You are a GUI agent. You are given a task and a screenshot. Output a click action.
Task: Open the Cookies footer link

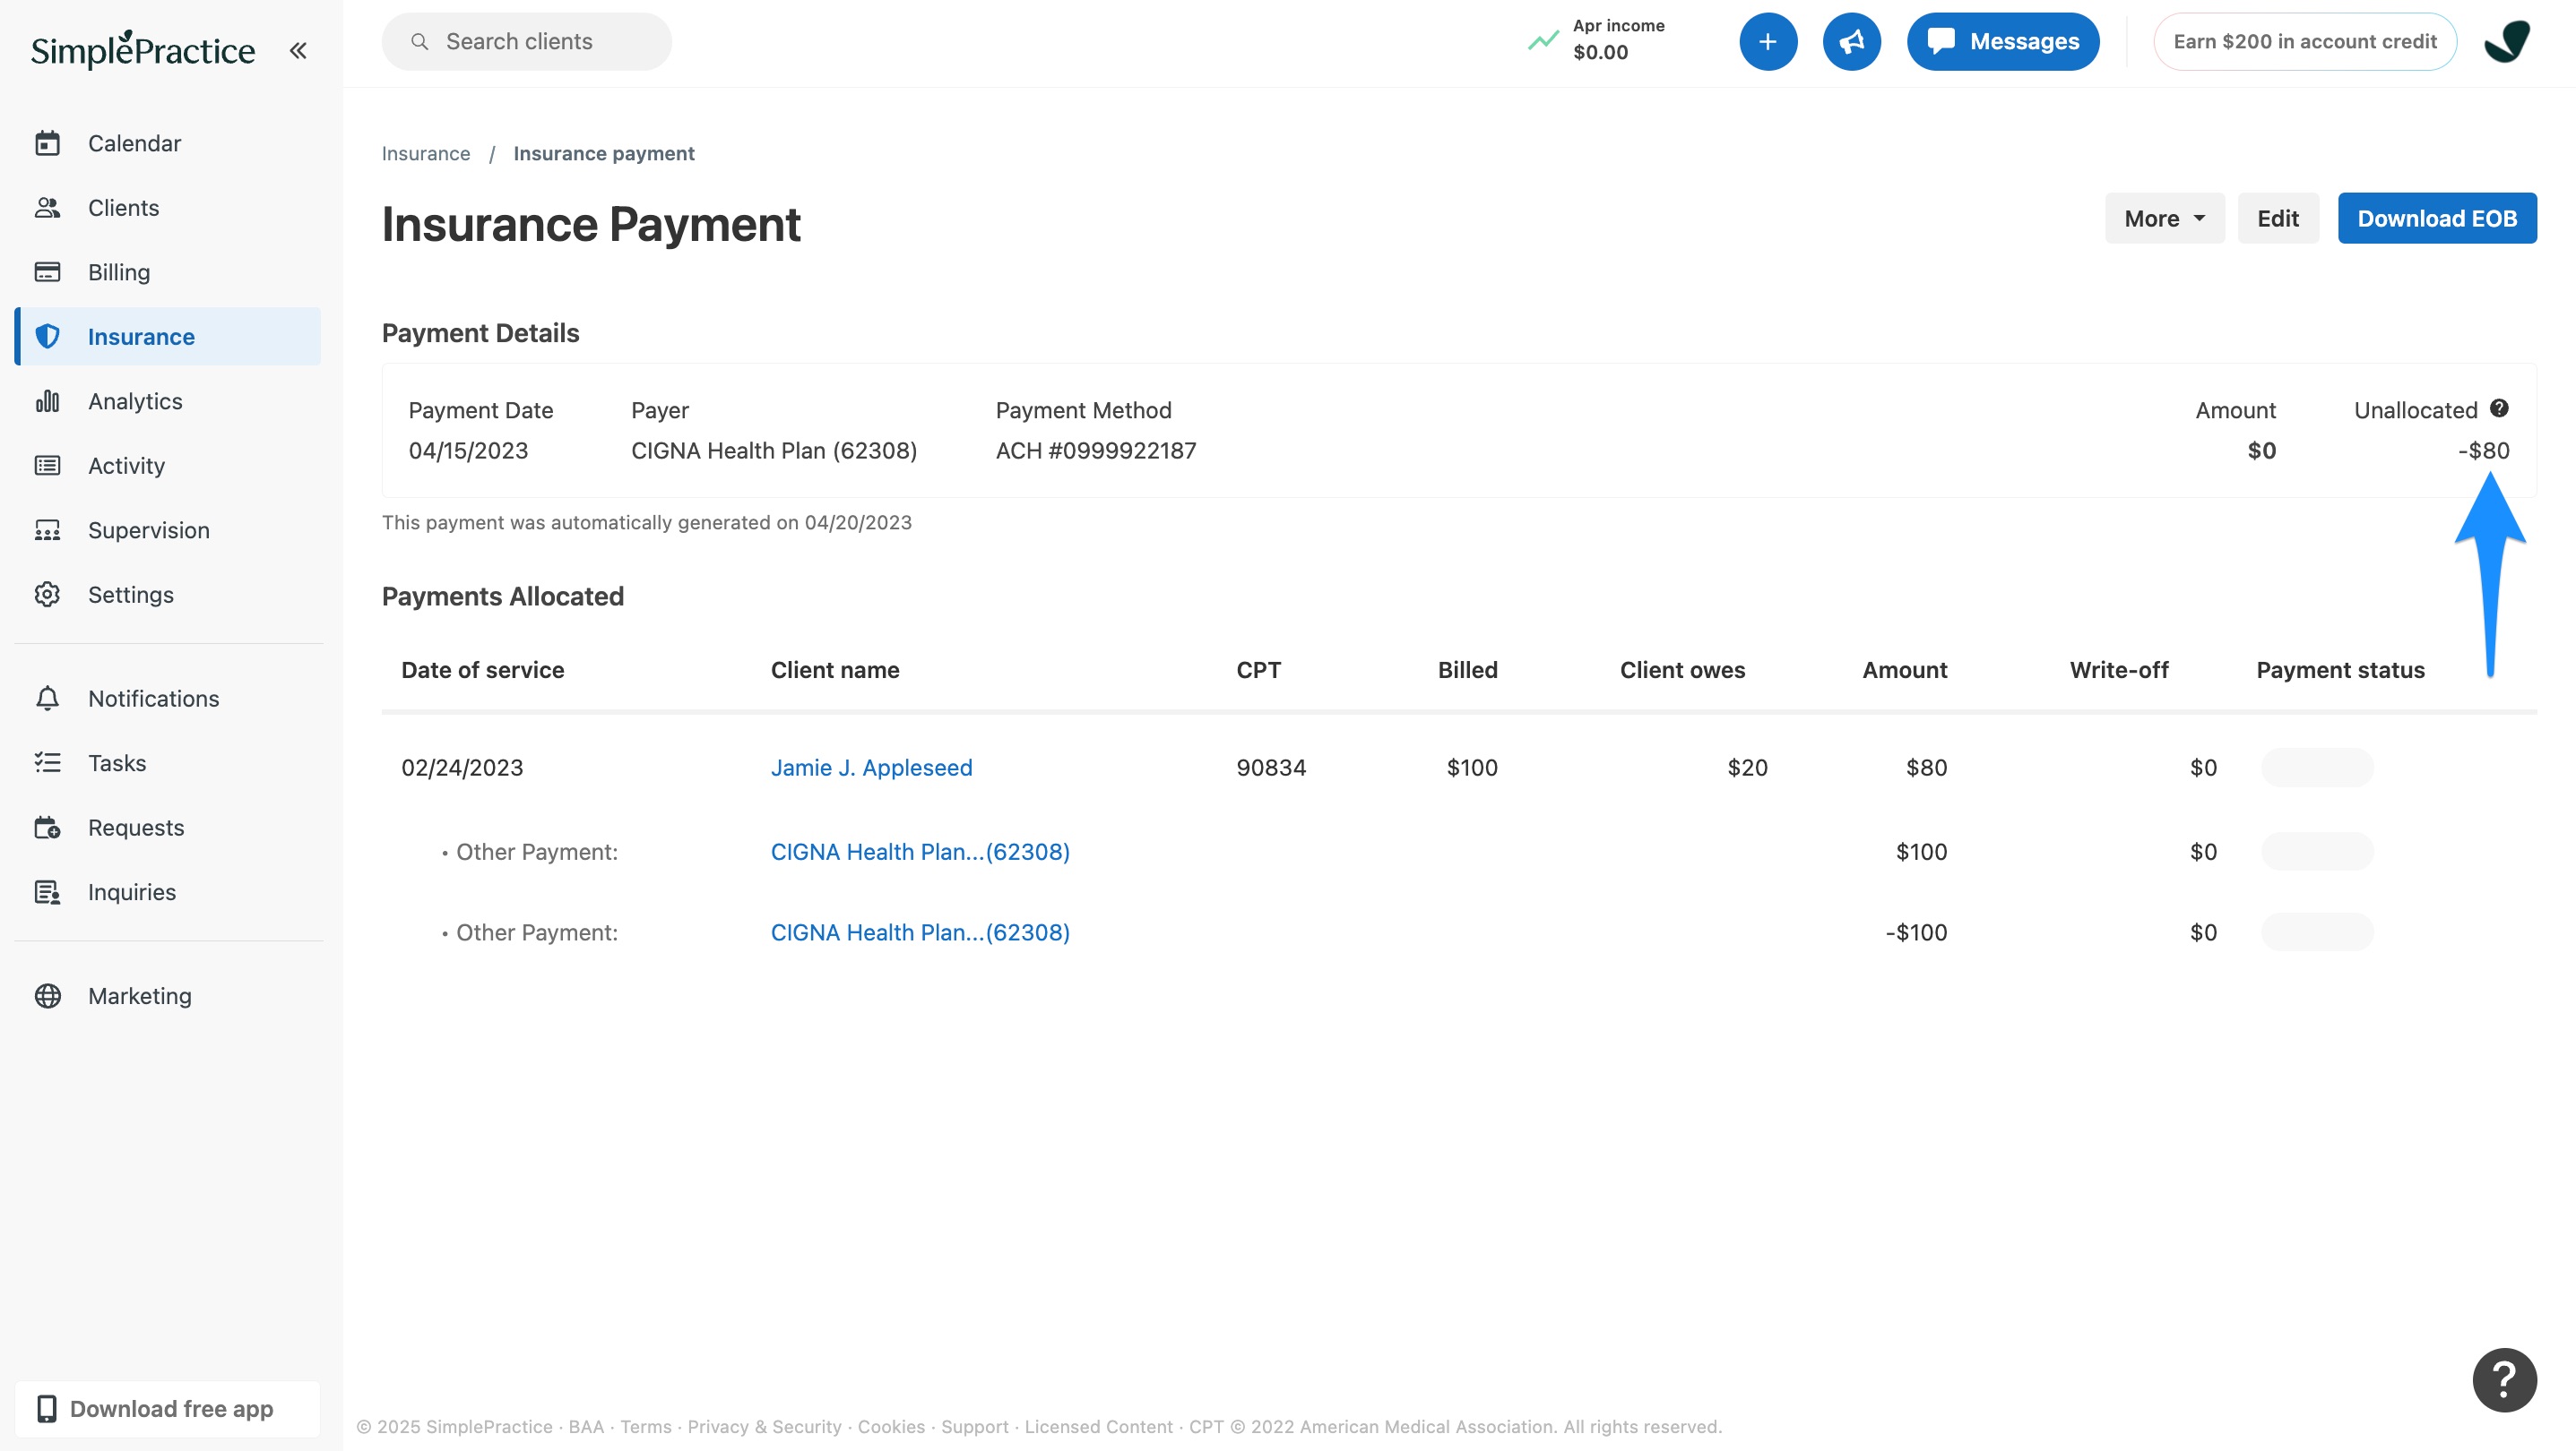891,1427
